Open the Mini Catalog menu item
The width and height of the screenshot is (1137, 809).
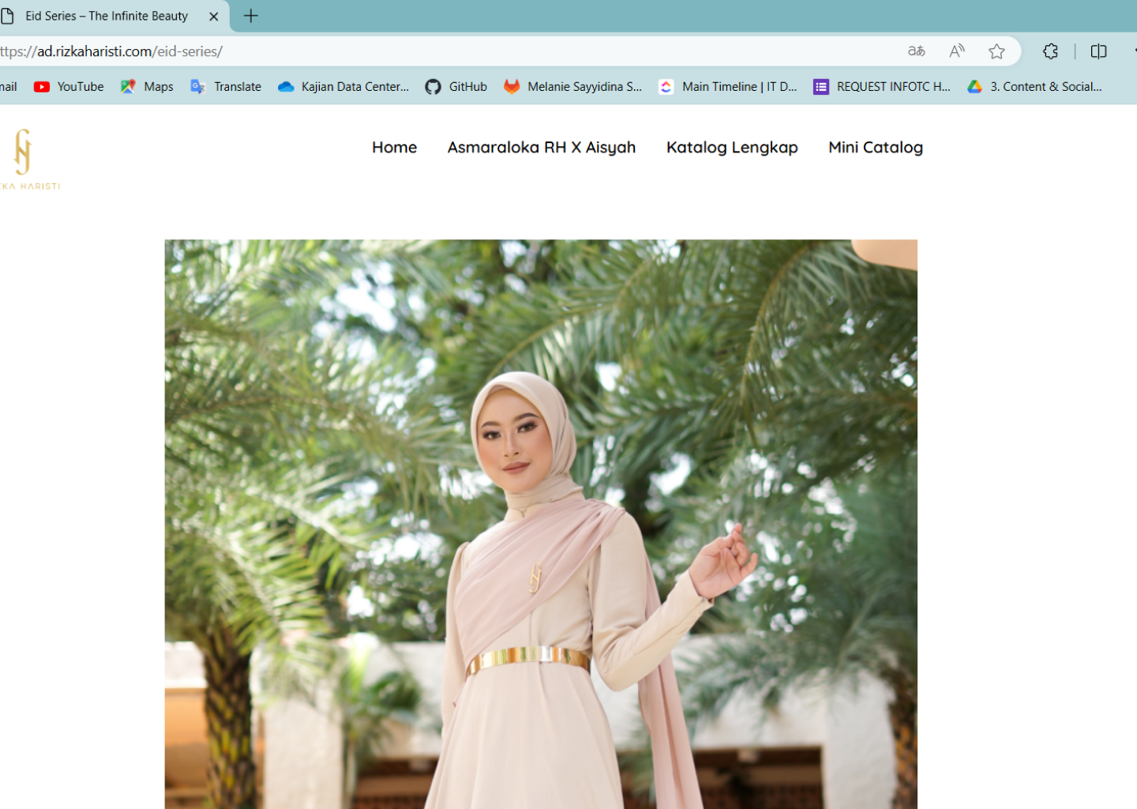pos(876,147)
